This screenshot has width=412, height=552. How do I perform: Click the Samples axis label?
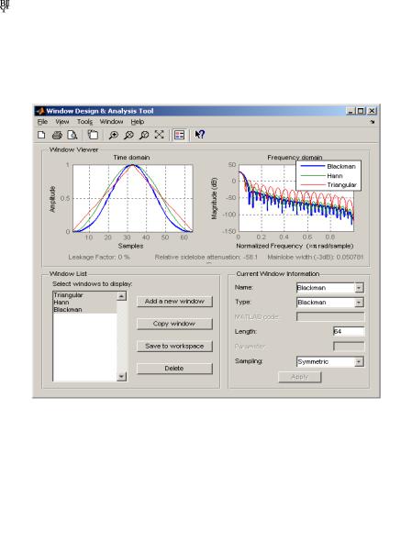point(130,246)
